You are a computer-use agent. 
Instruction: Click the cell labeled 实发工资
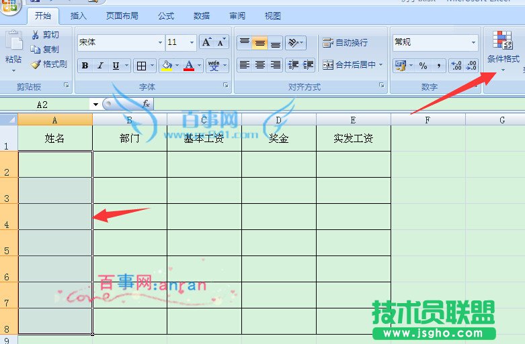point(354,138)
